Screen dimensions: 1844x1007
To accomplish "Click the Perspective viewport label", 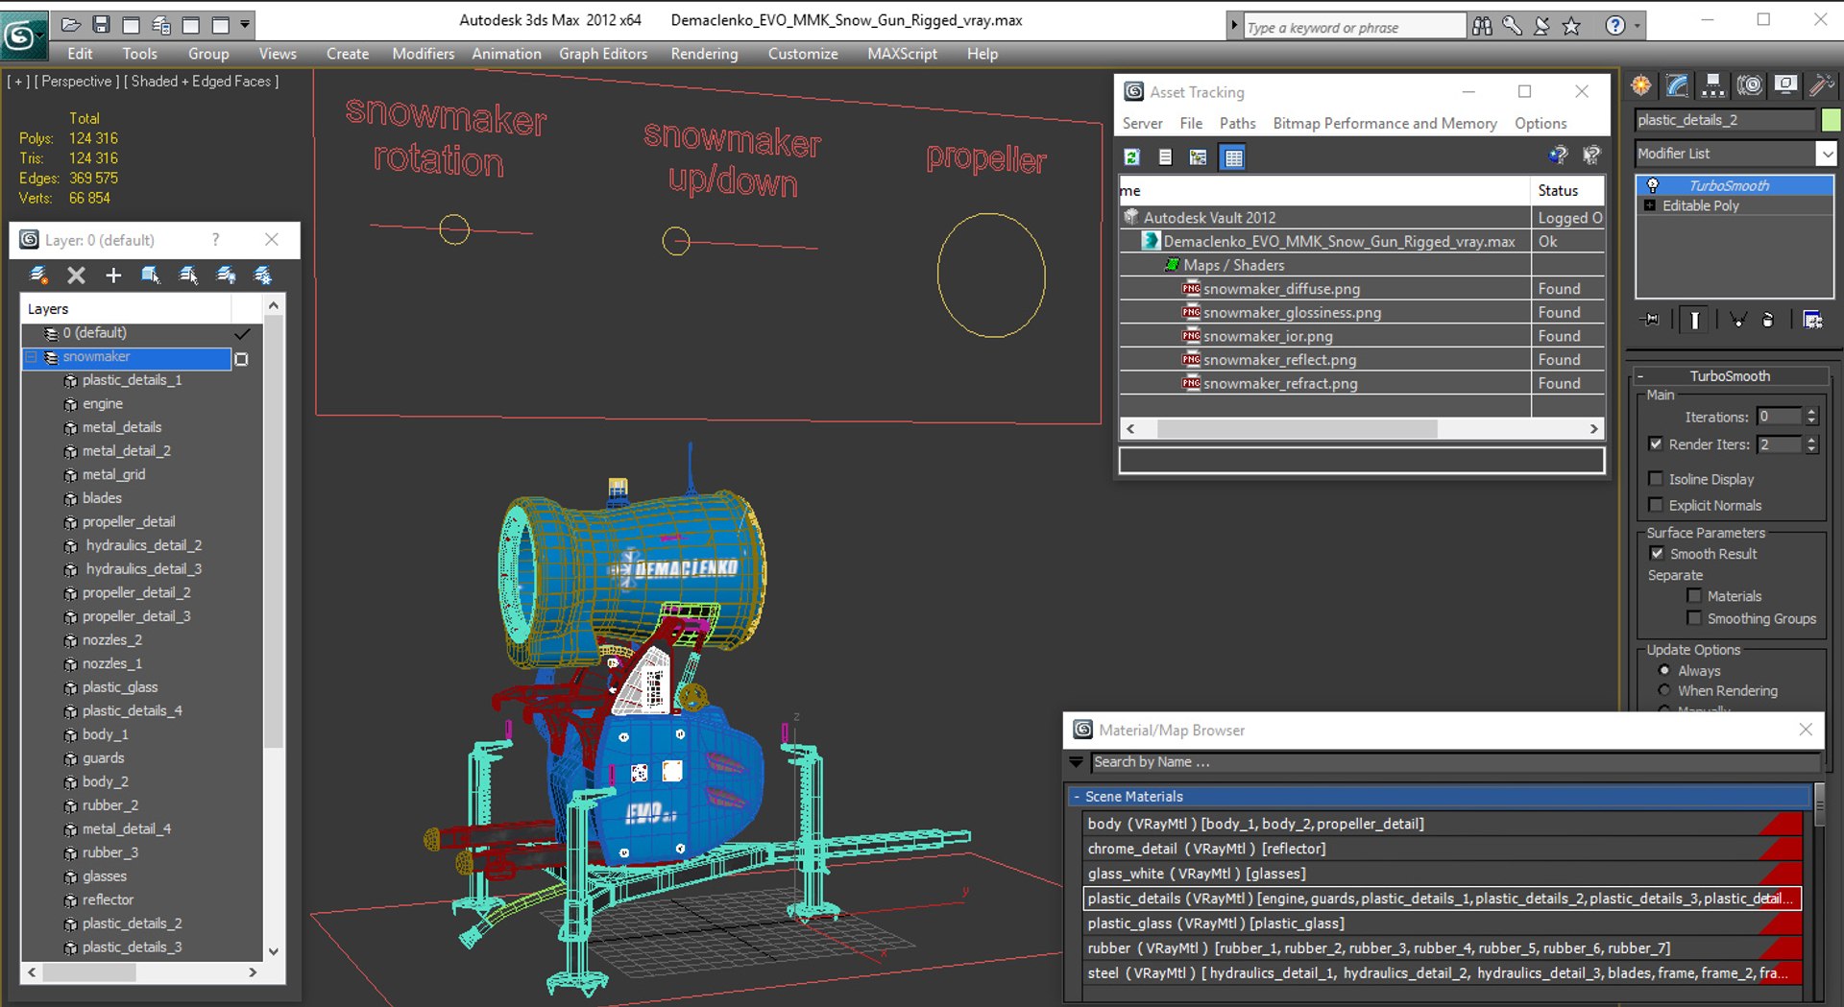I will pyautogui.click(x=77, y=82).
